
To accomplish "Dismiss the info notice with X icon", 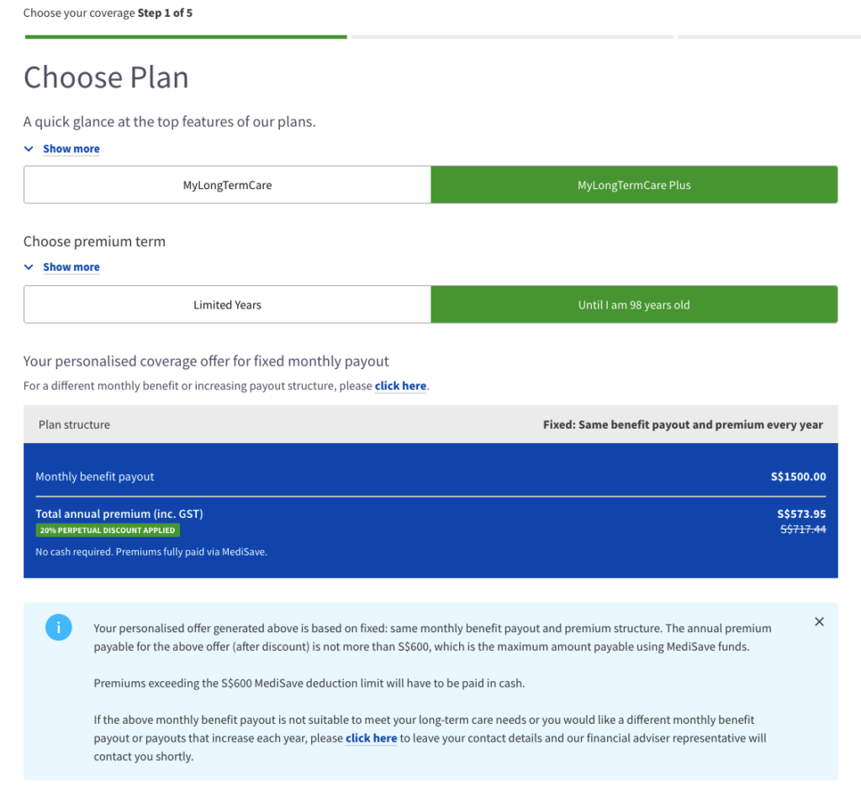I will point(819,621).
